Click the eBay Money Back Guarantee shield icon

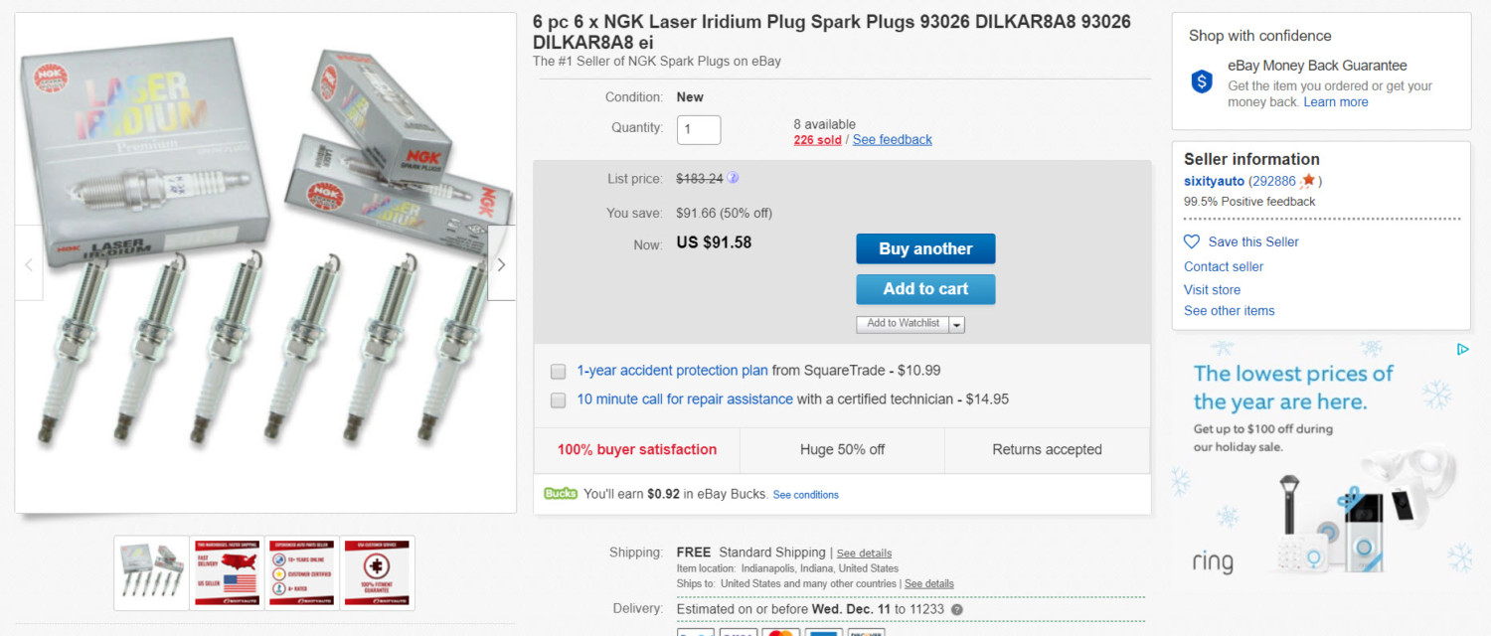1202,82
